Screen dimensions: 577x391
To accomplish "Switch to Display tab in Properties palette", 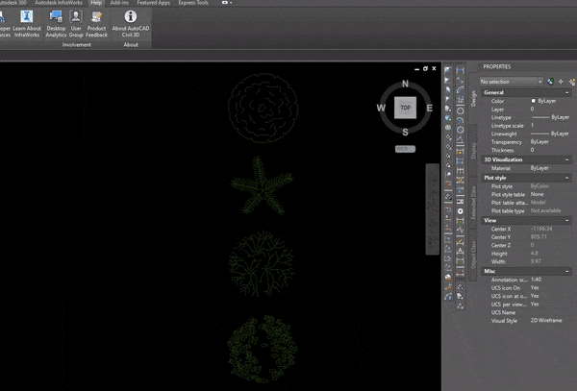I will tap(473, 151).
